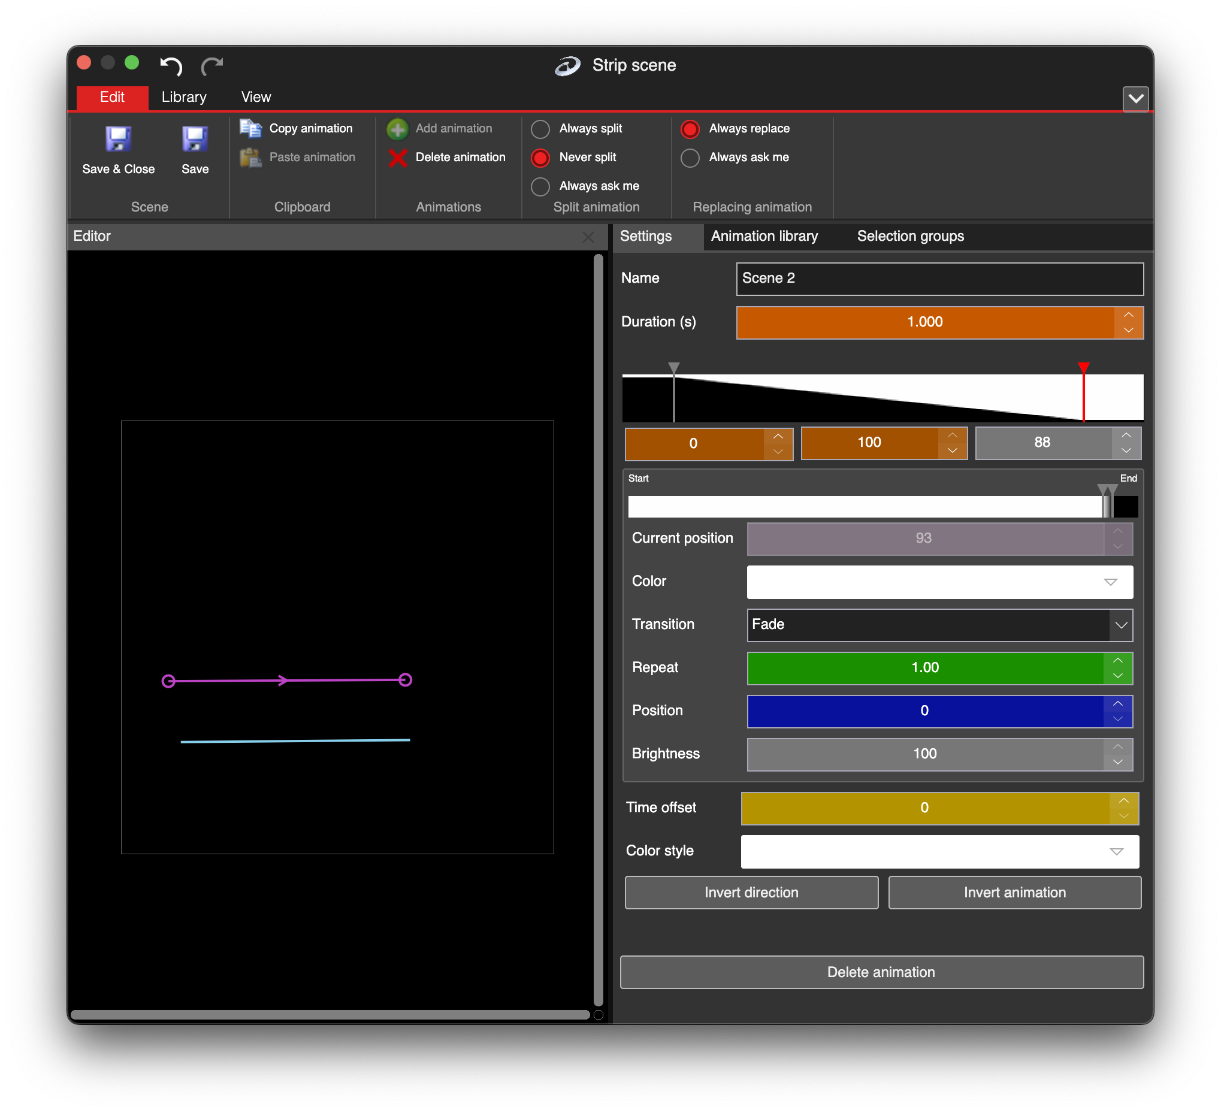The height and width of the screenshot is (1113, 1221).
Task: Click the Invert animation button
Action: pyautogui.click(x=1014, y=893)
